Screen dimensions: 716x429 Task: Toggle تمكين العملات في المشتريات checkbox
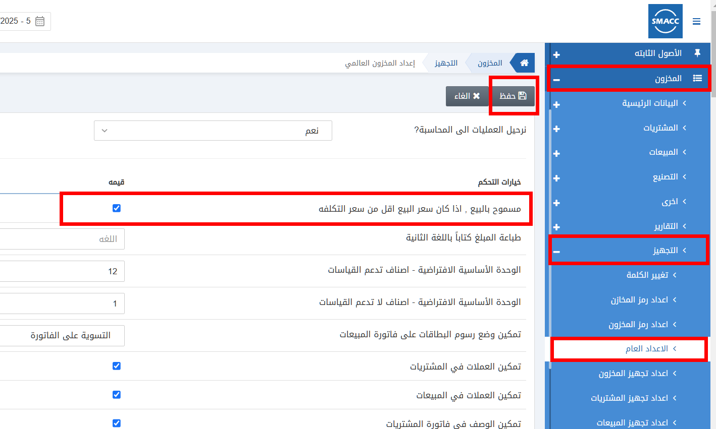tap(117, 366)
